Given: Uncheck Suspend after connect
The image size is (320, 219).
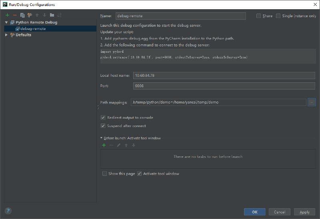Looking at the screenshot, I should [x=103, y=126].
